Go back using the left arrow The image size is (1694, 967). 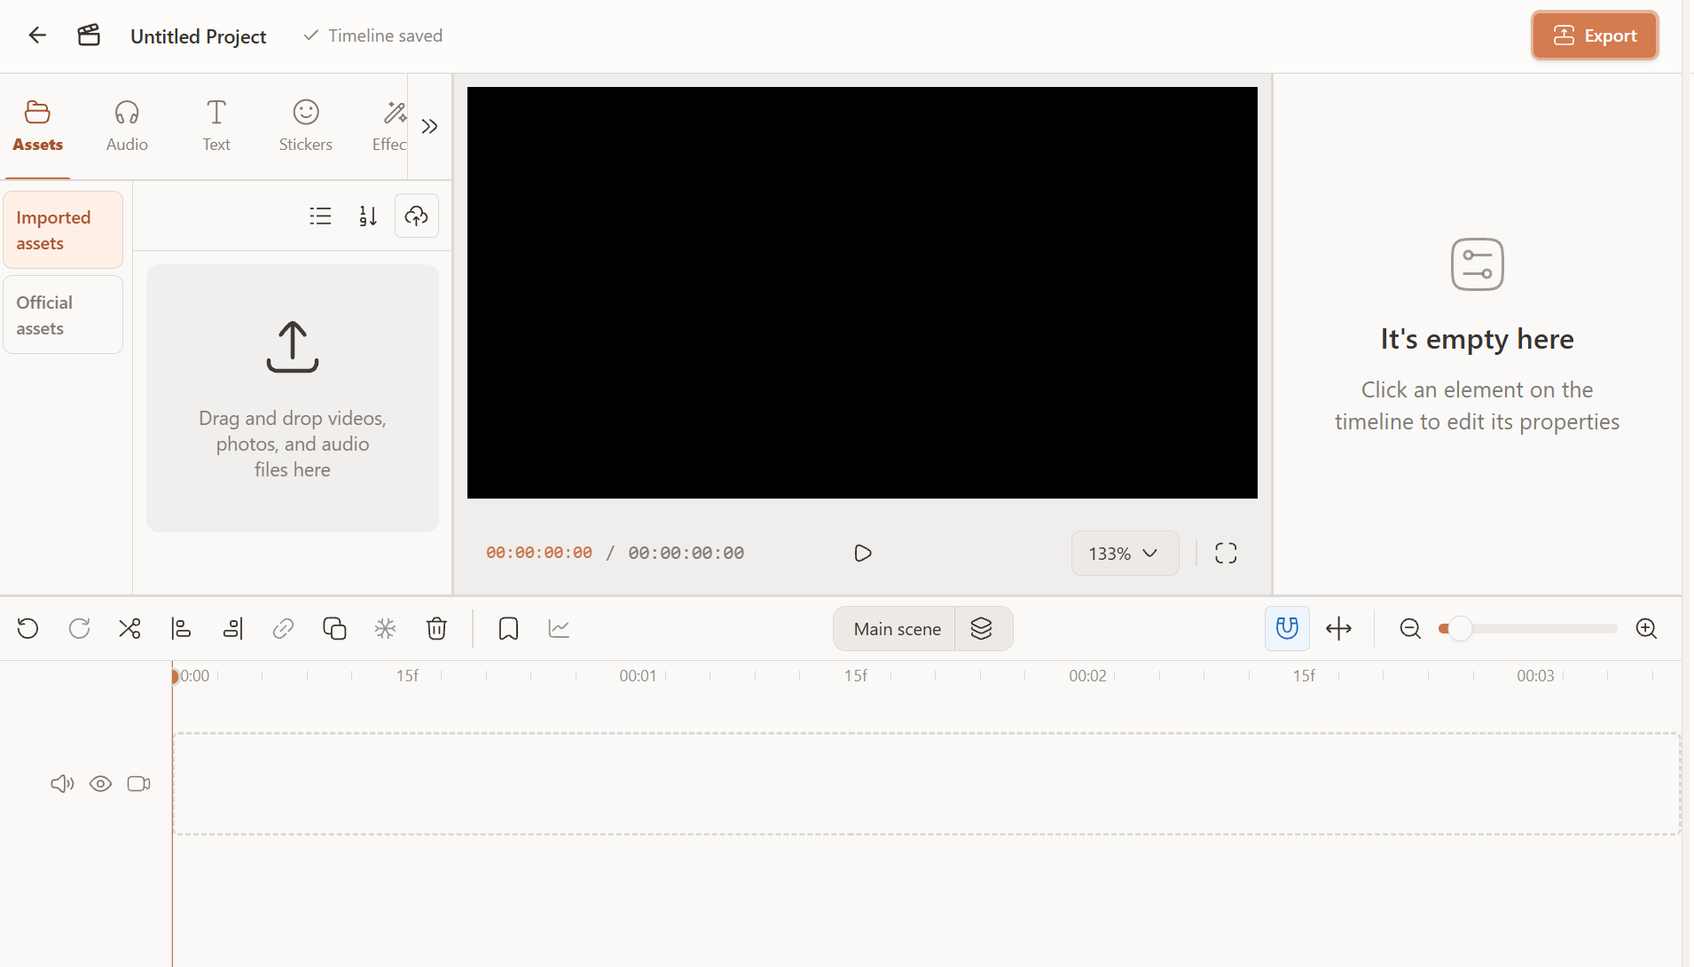(37, 35)
